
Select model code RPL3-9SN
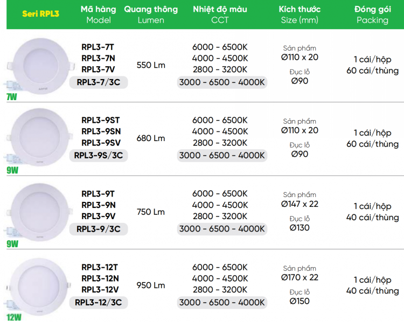[x=101, y=131]
